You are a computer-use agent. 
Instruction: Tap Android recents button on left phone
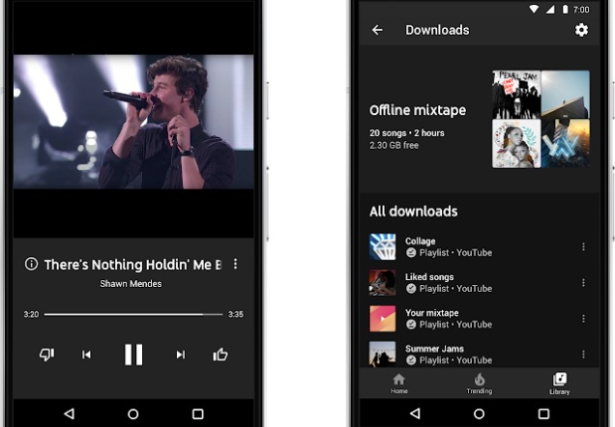point(197,413)
